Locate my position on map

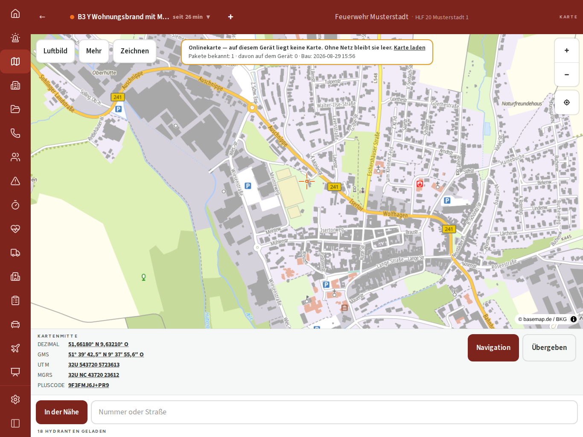567,102
